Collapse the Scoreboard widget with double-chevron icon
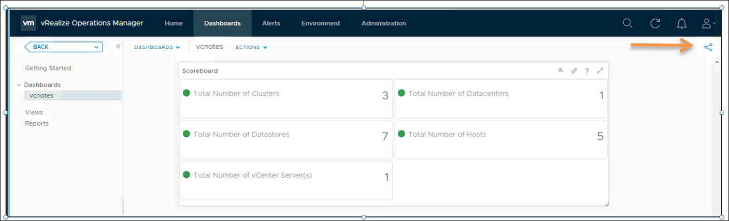Viewport: 729px width, 221px height. coord(561,71)
